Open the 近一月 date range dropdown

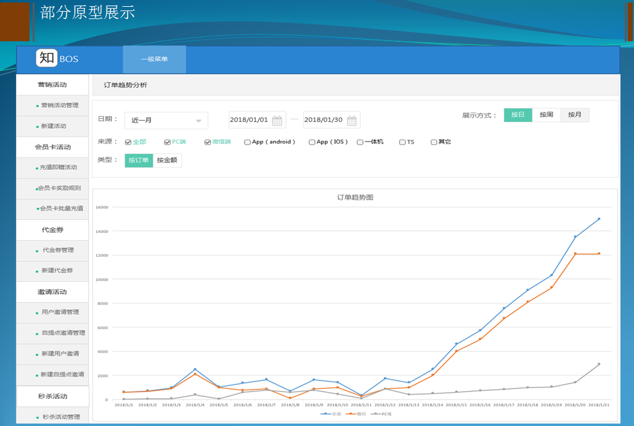click(x=166, y=121)
